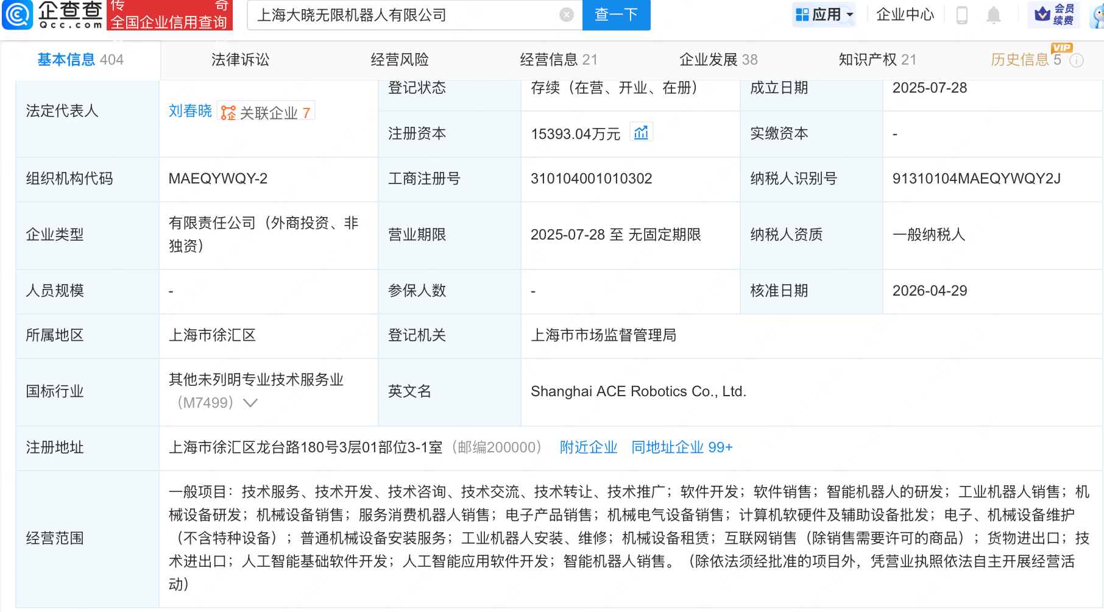The height and width of the screenshot is (612, 1104).
Task: Switch to 基本信息 tab
Action: (x=80, y=60)
